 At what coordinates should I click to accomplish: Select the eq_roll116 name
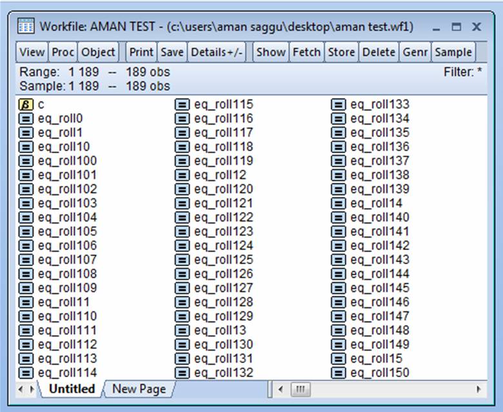click(224, 119)
